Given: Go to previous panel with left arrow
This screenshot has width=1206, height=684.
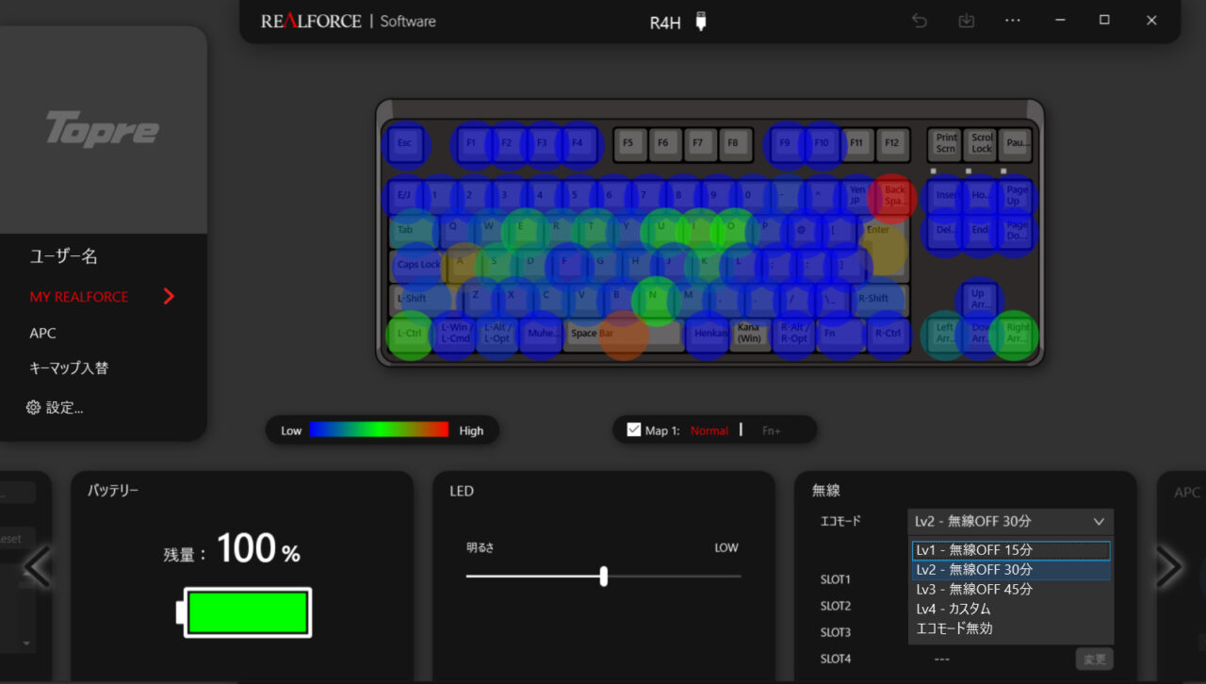Looking at the screenshot, I should [x=38, y=566].
